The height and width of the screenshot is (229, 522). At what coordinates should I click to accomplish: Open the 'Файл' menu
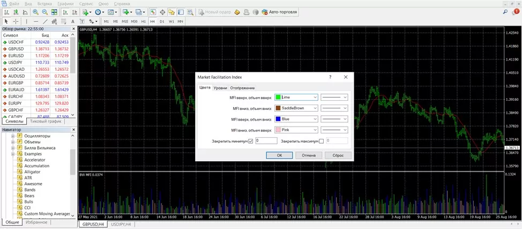click(13, 4)
